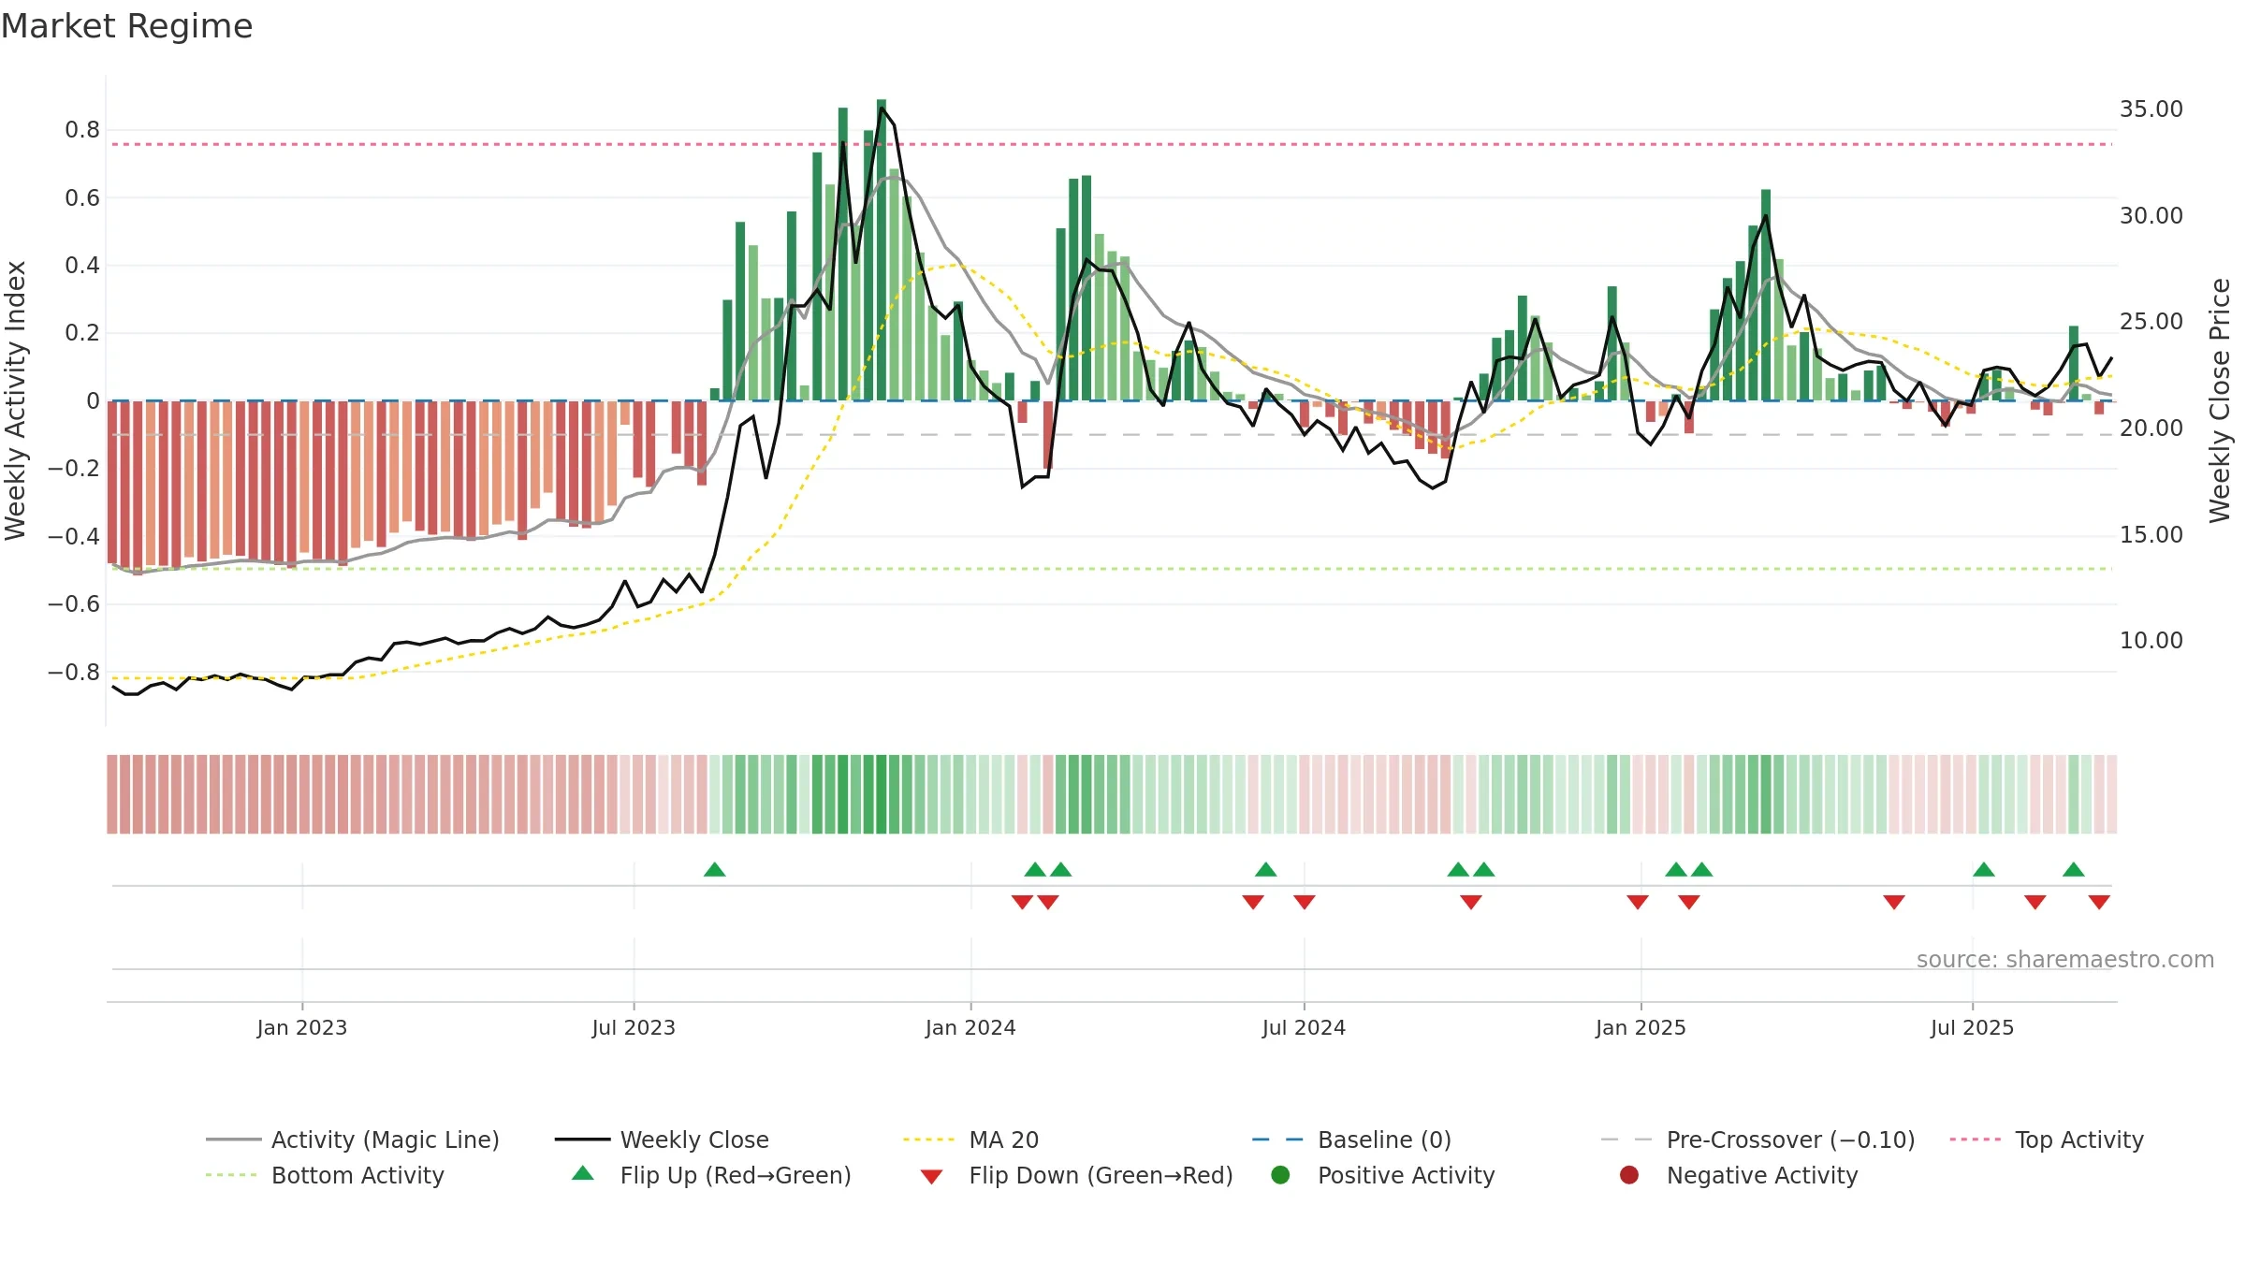Click the Weekly Close Price axis title
Image resolution: width=2246 pixels, height=1263 pixels.
tap(2220, 400)
